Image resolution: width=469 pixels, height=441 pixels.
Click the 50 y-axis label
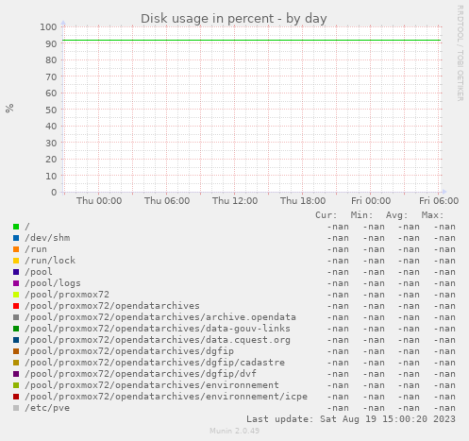pos(51,110)
